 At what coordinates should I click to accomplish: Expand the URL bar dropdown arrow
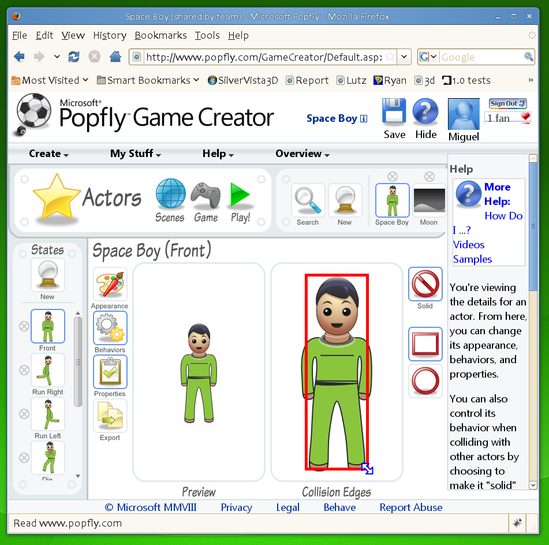pyautogui.click(x=404, y=57)
